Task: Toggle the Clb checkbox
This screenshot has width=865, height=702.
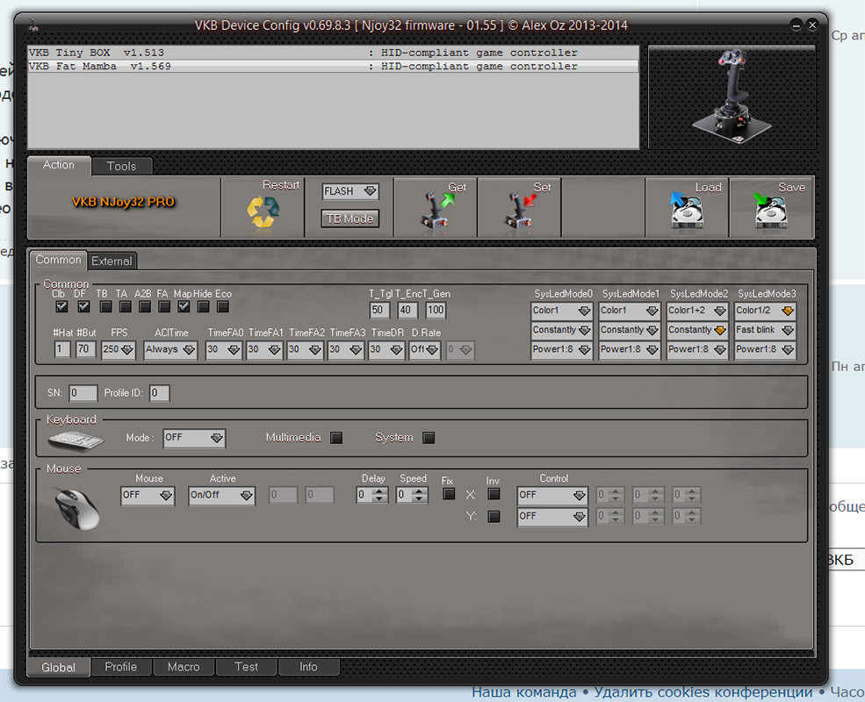Action: [x=61, y=306]
